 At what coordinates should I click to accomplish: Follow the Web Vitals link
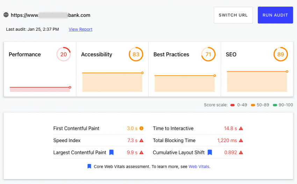coord(199,167)
